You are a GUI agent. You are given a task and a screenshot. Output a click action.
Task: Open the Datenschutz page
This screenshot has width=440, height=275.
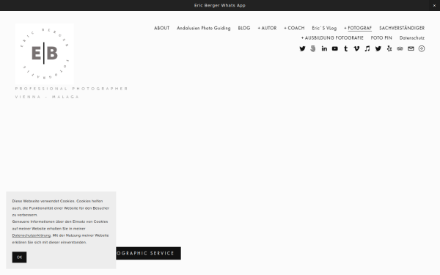[x=412, y=38]
